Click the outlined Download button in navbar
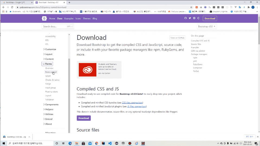Image resolution: width=260 pixels, height=146 pixels. [x=210, y=18]
